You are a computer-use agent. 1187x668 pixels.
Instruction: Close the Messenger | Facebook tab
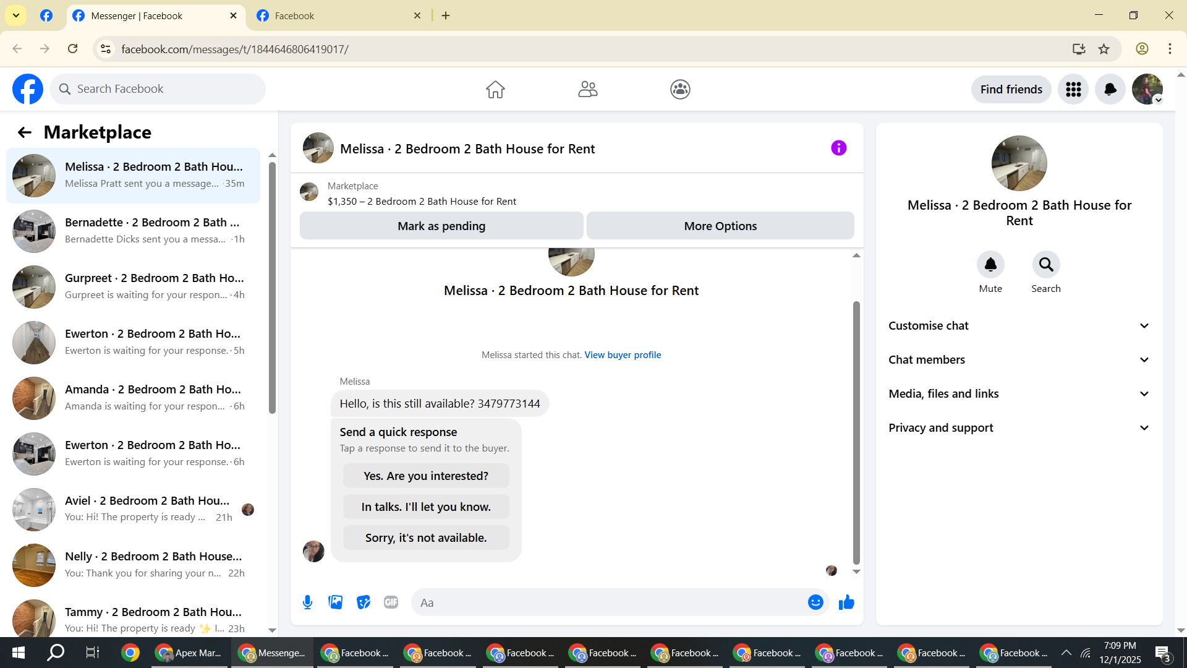click(x=234, y=16)
